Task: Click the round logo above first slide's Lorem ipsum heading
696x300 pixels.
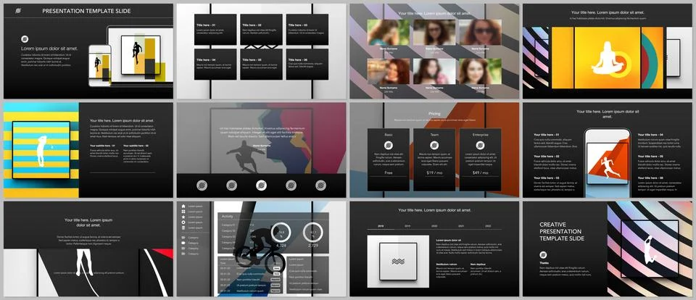Action: [25, 39]
